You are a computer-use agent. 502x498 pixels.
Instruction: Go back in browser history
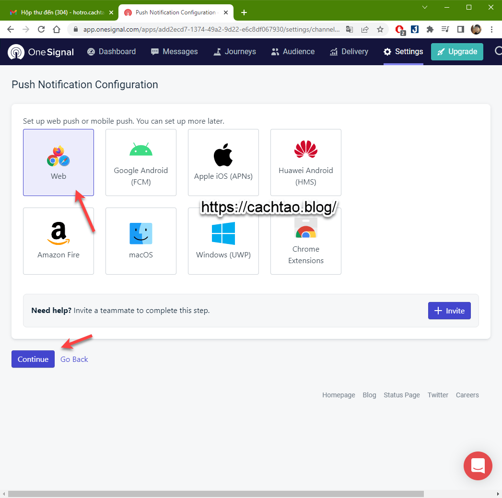coord(11,29)
